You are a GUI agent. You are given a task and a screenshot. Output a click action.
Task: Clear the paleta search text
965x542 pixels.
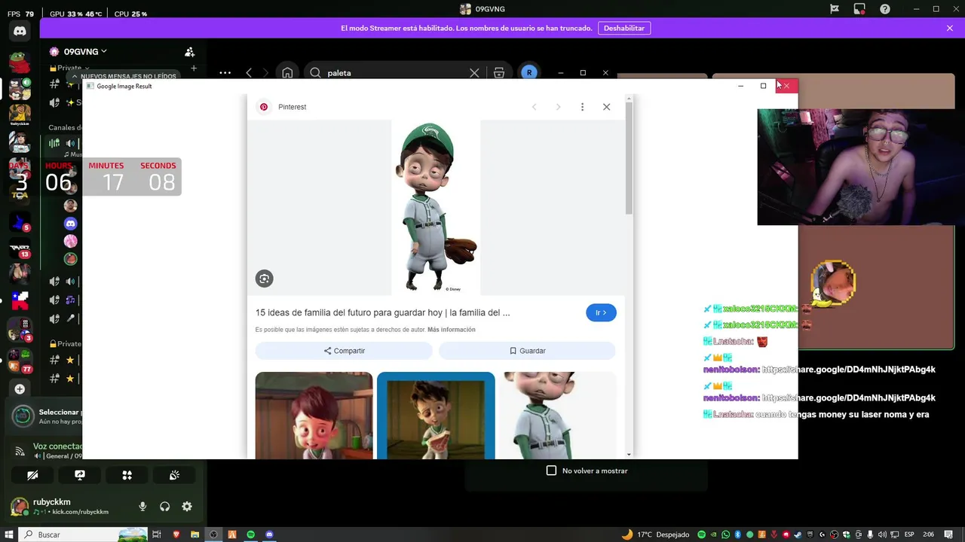coord(474,73)
